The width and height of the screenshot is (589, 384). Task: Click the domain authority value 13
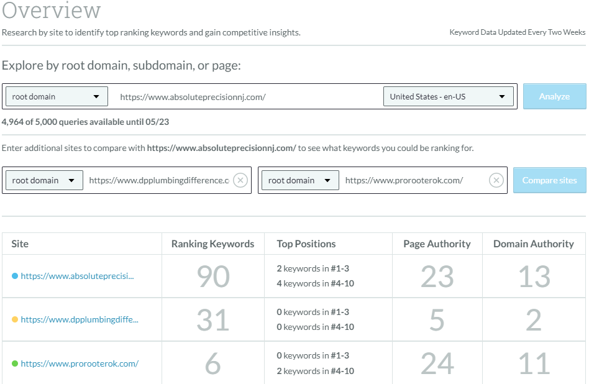tap(534, 277)
